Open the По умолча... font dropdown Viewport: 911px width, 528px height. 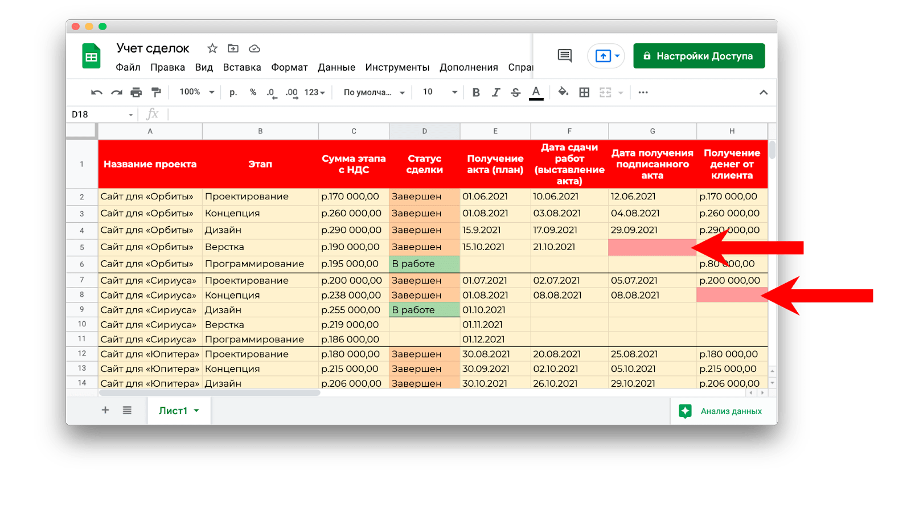[x=374, y=92]
